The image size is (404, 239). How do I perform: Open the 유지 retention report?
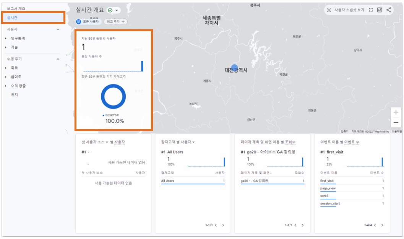(x=15, y=94)
